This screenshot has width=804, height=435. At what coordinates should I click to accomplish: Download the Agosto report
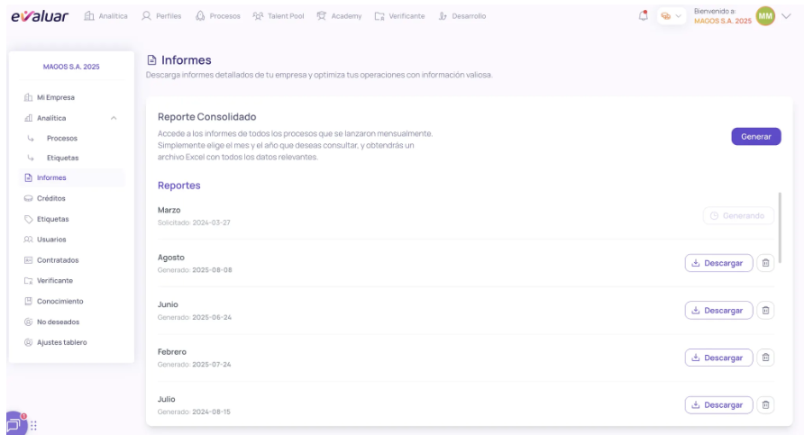click(718, 263)
